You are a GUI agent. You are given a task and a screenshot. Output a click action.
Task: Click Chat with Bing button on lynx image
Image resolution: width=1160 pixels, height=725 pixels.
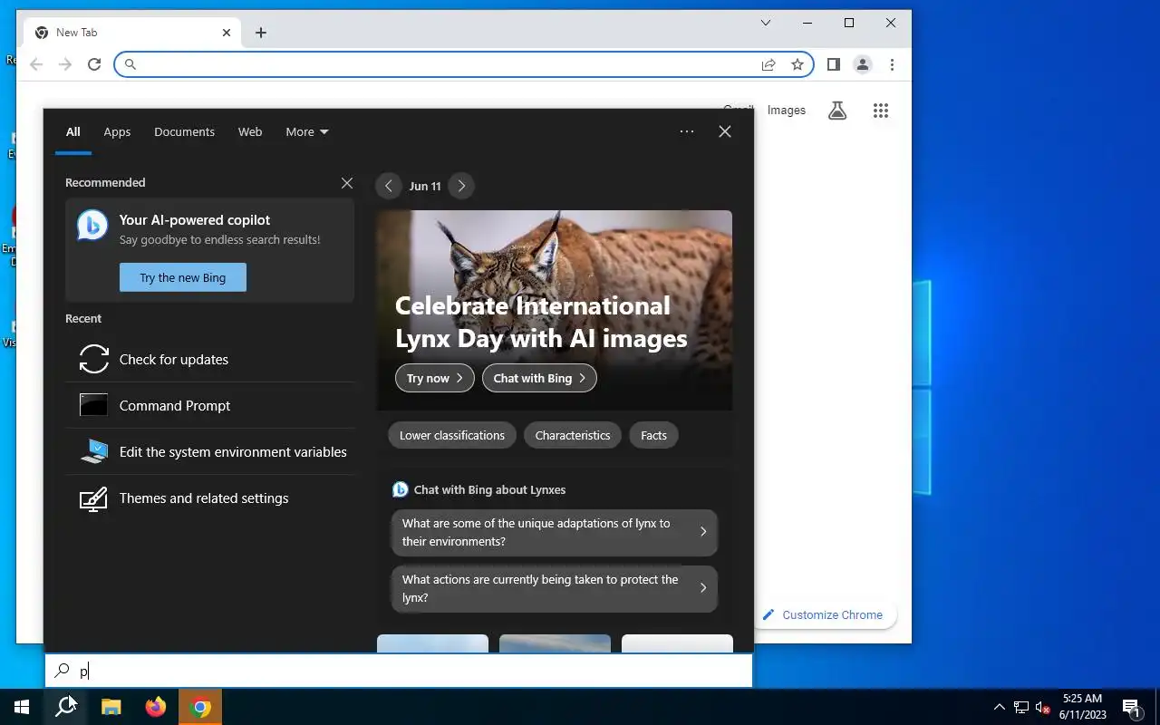pyautogui.click(x=539, y=378)
